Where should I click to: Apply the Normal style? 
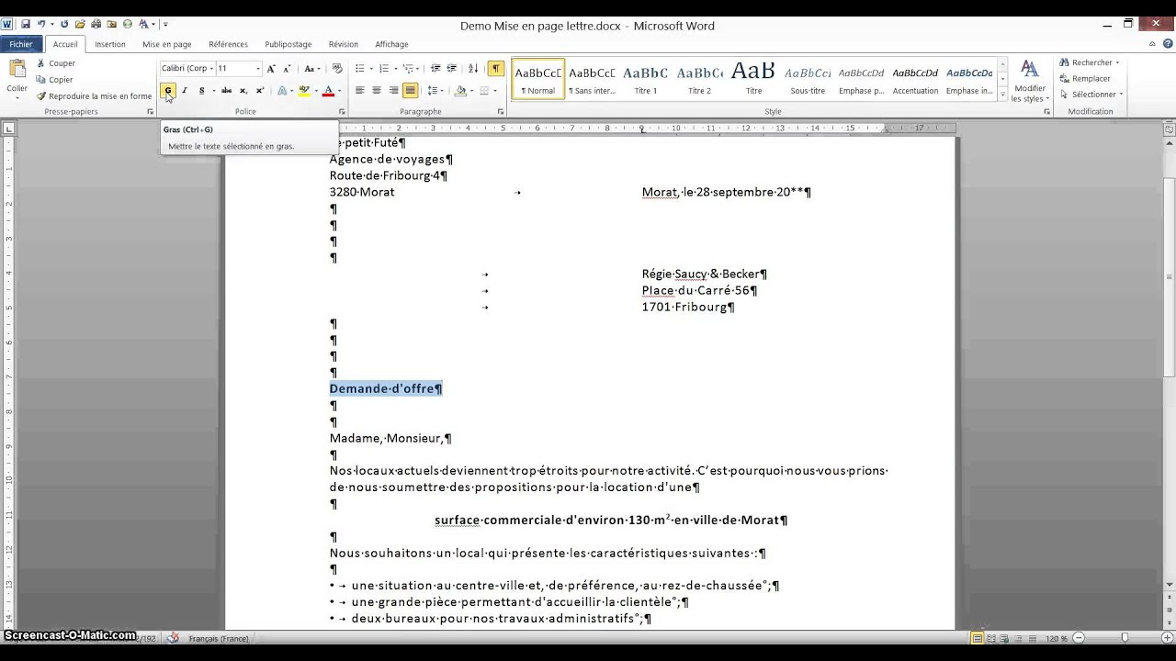(538, 79)
